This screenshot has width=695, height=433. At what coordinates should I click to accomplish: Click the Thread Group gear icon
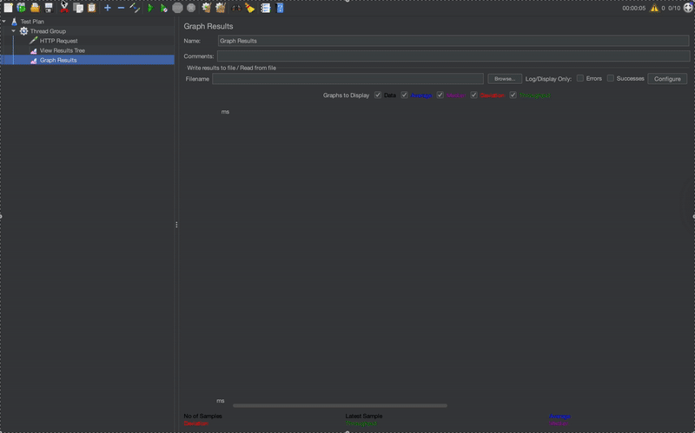(24, 31)
